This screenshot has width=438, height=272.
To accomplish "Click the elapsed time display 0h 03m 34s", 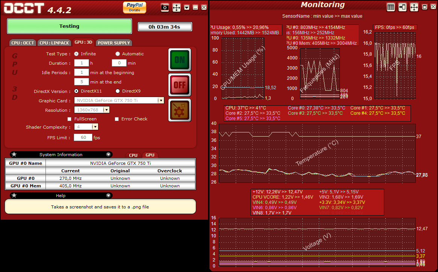I will [x=165, y=27].
